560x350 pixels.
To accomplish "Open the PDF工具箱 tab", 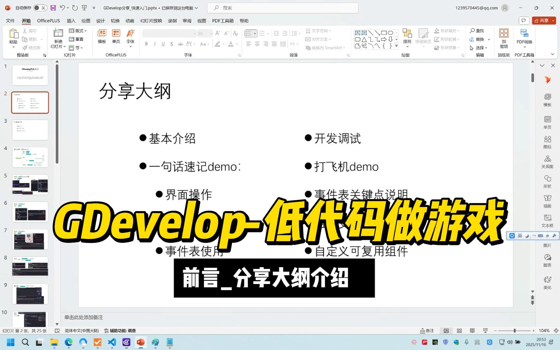I will tap(223, 20).
